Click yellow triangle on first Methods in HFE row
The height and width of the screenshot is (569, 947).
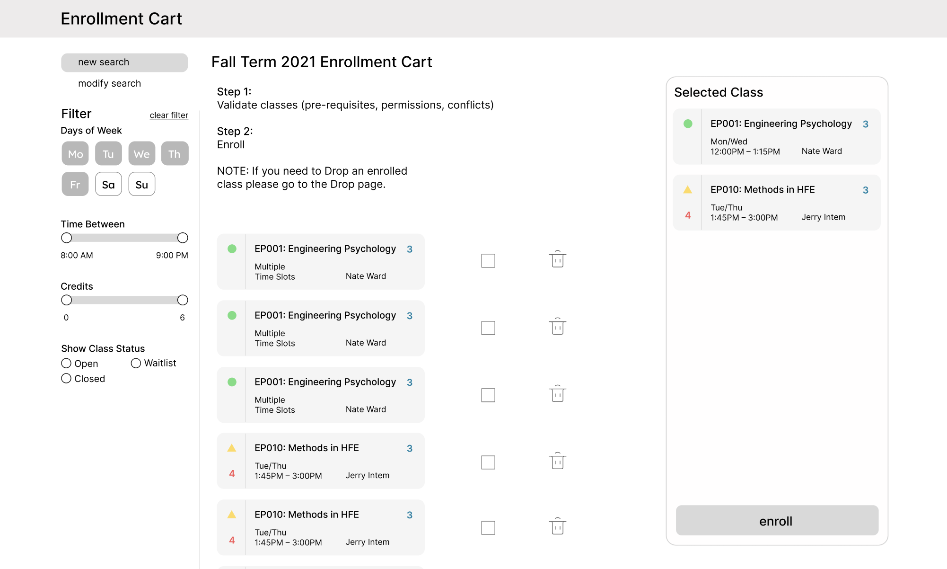[x=232, y=448]
